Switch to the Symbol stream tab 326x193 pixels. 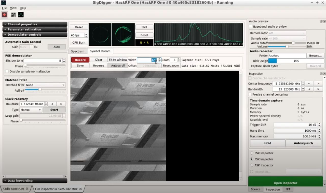coord(100,51)
